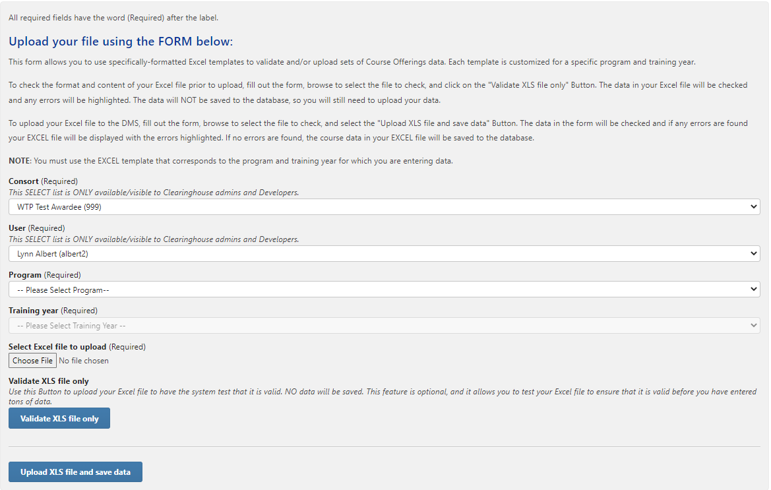
Task: Click the 'Upload your file using the FORM below' heading
Action: pos(121,42)
